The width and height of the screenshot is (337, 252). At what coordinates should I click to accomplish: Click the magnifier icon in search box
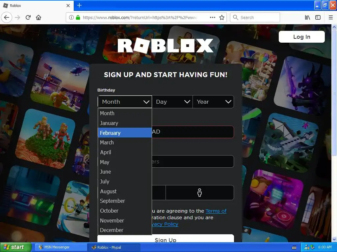(236, 17)
